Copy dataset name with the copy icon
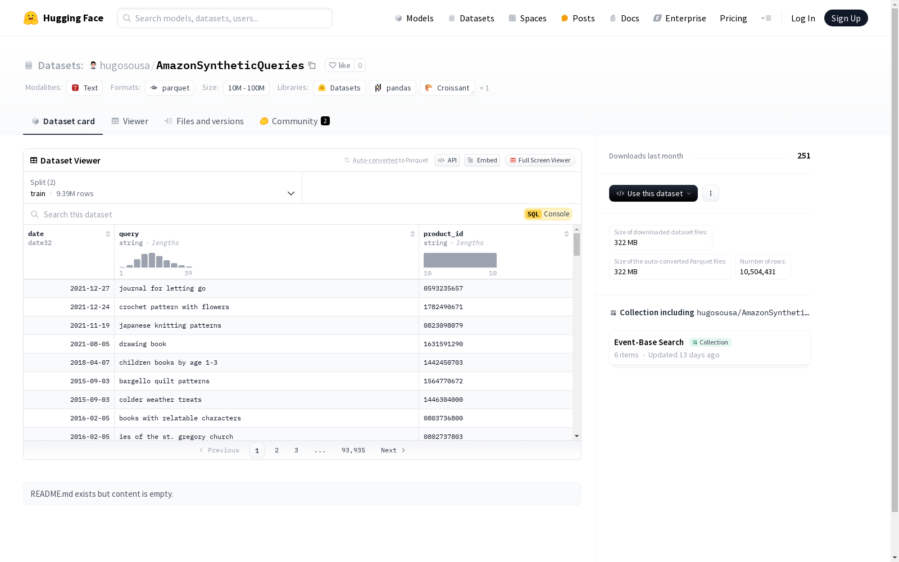Viewport: 899px width, 562px height. 312,65
